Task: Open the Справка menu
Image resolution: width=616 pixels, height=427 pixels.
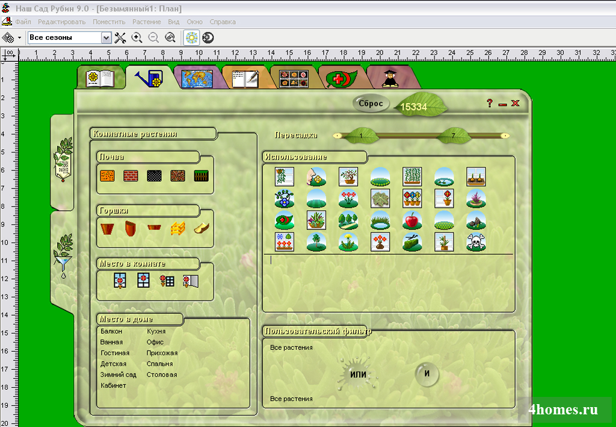Action: 223,22
